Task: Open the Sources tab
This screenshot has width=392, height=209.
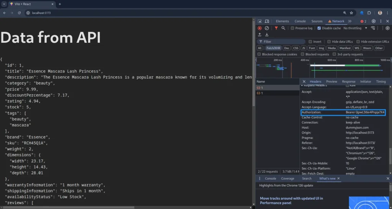Action: pyautogui.click(x=317, y=21)
